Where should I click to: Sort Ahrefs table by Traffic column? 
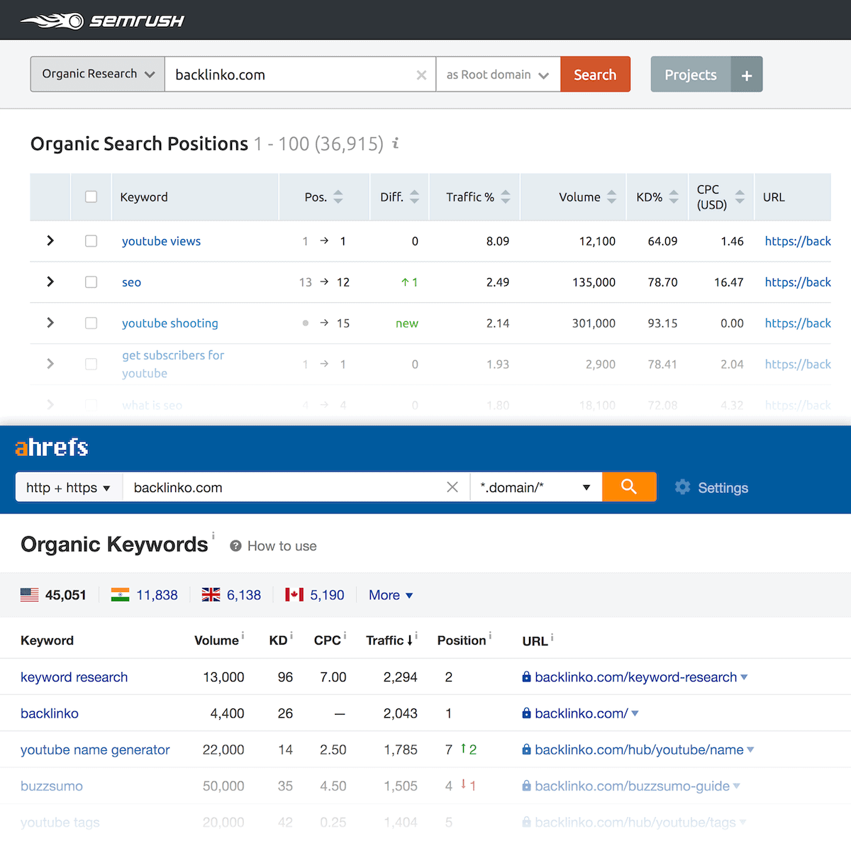[389, 640]
